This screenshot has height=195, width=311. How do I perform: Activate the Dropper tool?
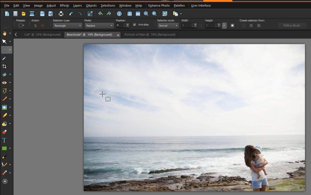coord(5,58)
